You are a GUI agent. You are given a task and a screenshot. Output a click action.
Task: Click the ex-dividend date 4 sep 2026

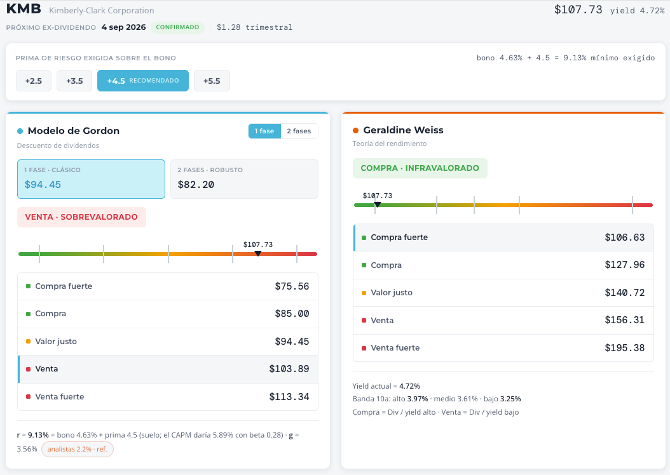pyautogui.click(x=123, y=27)
